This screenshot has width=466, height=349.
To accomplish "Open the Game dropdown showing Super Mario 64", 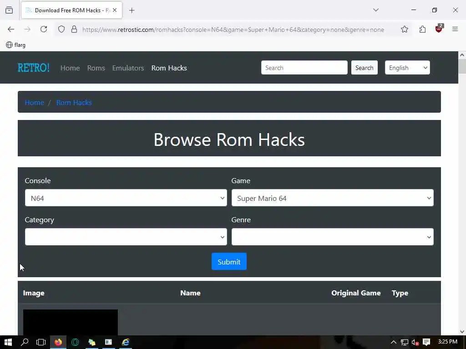I will (x=333, y=198).
